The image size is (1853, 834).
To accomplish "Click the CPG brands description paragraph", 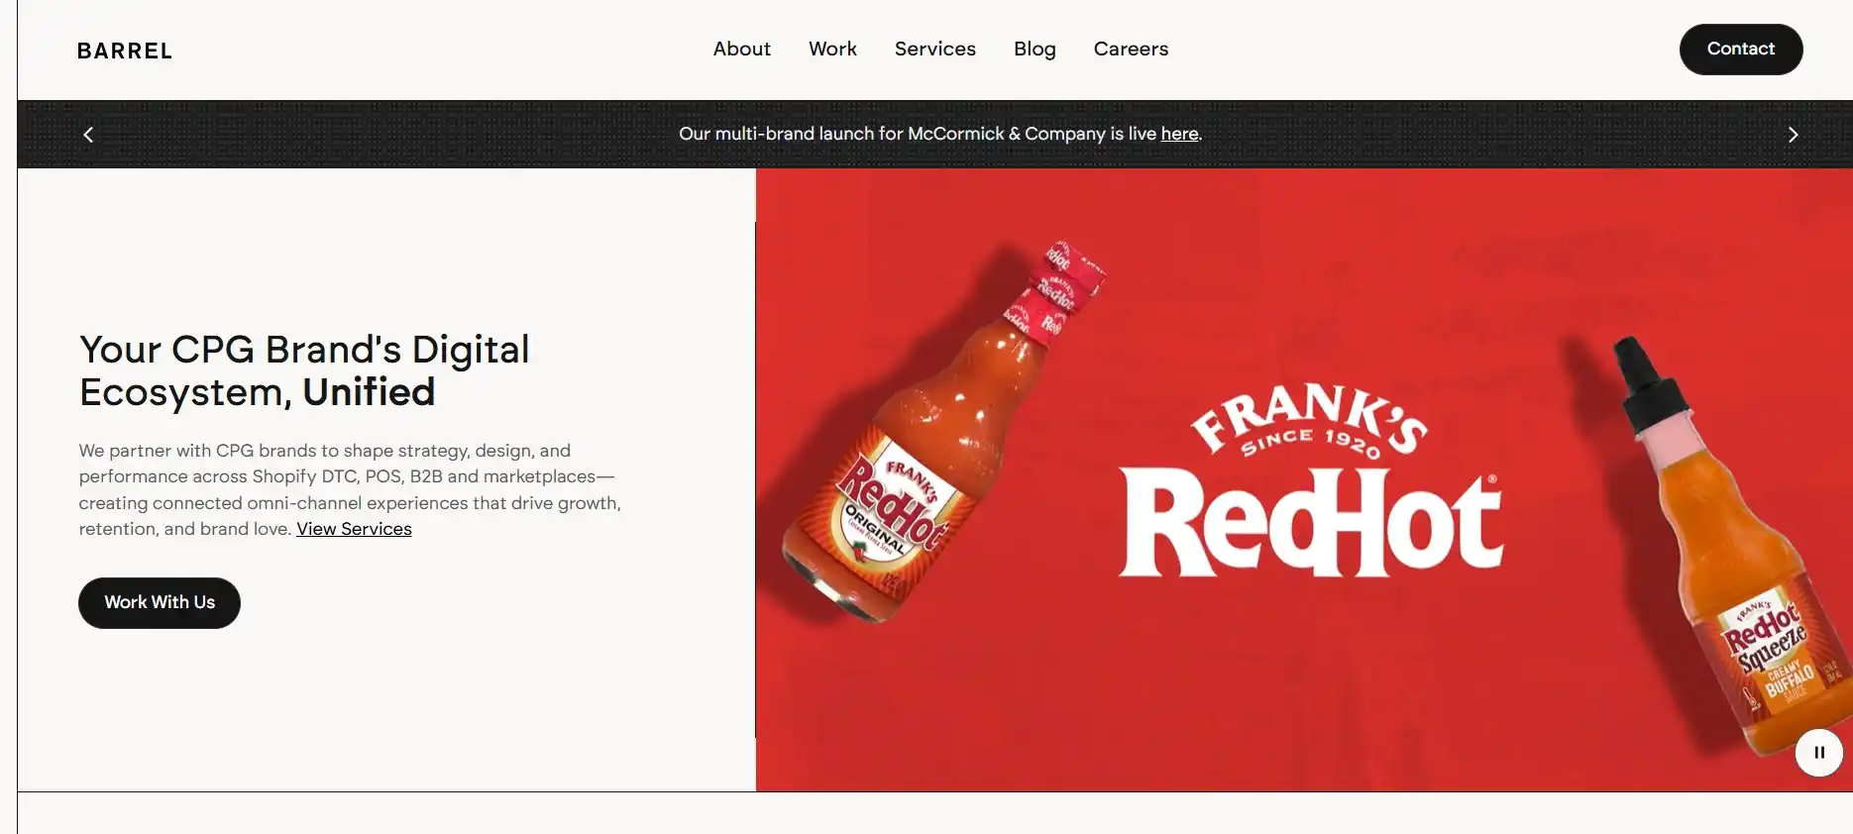I will point(350,489).
